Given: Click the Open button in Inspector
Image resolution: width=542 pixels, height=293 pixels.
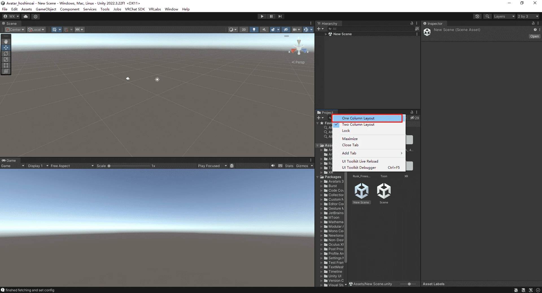Looking at the screenshot, I should point(534,36).
